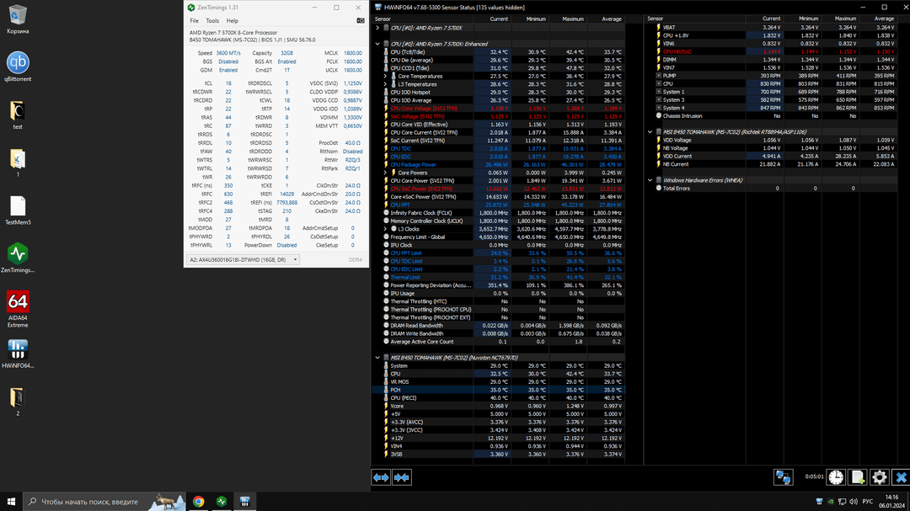
Task: Click the HWiNFO system tray icon
Action: pos(819,501)
